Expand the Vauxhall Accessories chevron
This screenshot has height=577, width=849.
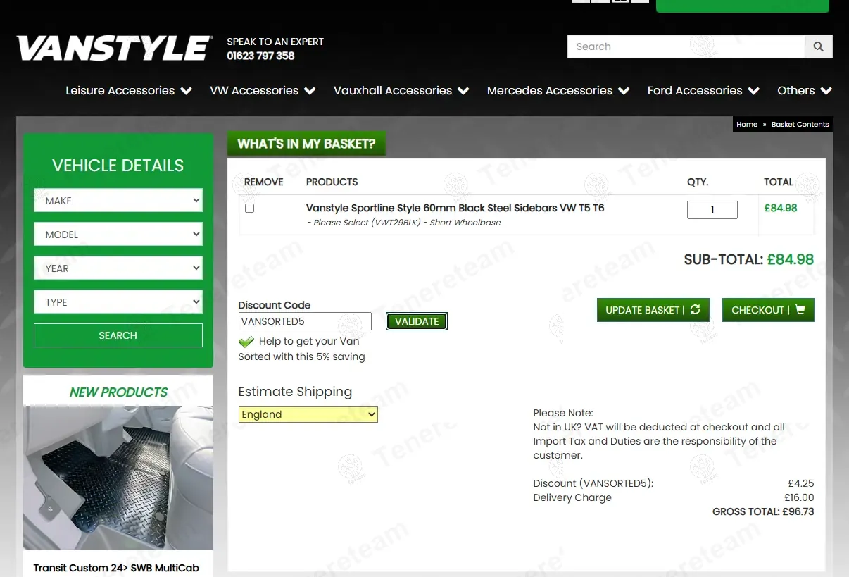coord(463,91)
